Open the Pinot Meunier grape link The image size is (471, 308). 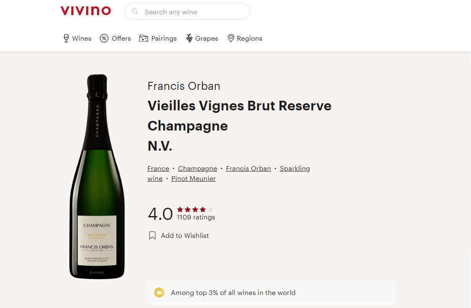click(194, 179)
